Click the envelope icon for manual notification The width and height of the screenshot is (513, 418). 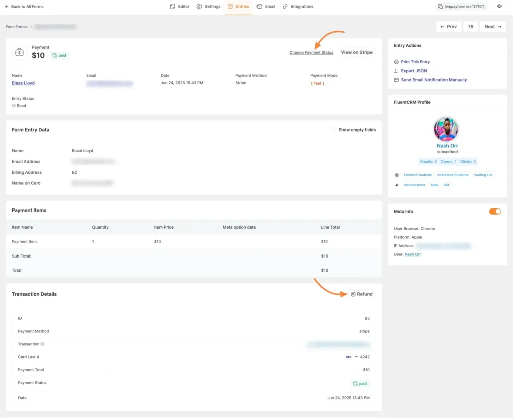396,80
